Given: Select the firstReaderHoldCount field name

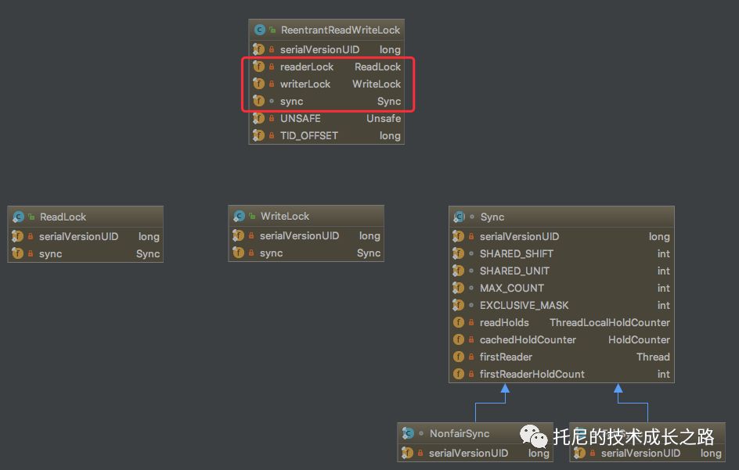Looking at the screenshot, I should (532, 374).
